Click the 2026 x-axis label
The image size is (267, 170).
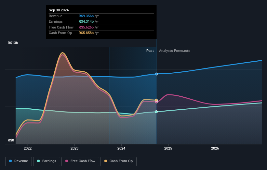pos(215,148)
